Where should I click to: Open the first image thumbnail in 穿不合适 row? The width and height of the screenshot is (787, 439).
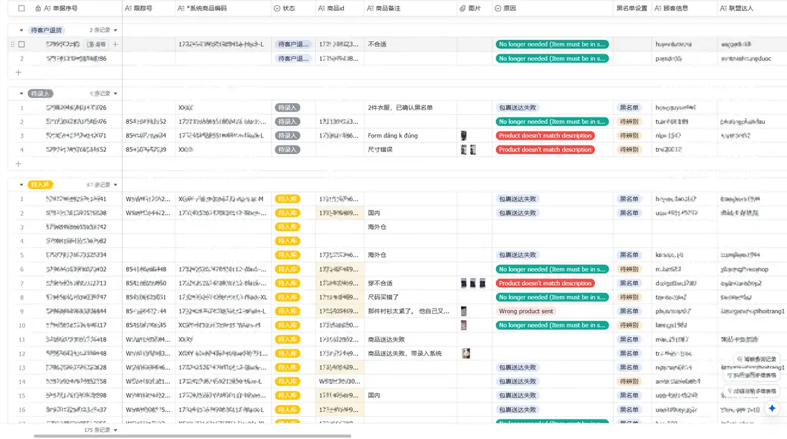[x=464, y=283]
